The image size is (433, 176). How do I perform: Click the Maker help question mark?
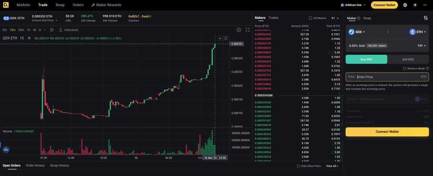pyautogui.click(x=358, y=18)
